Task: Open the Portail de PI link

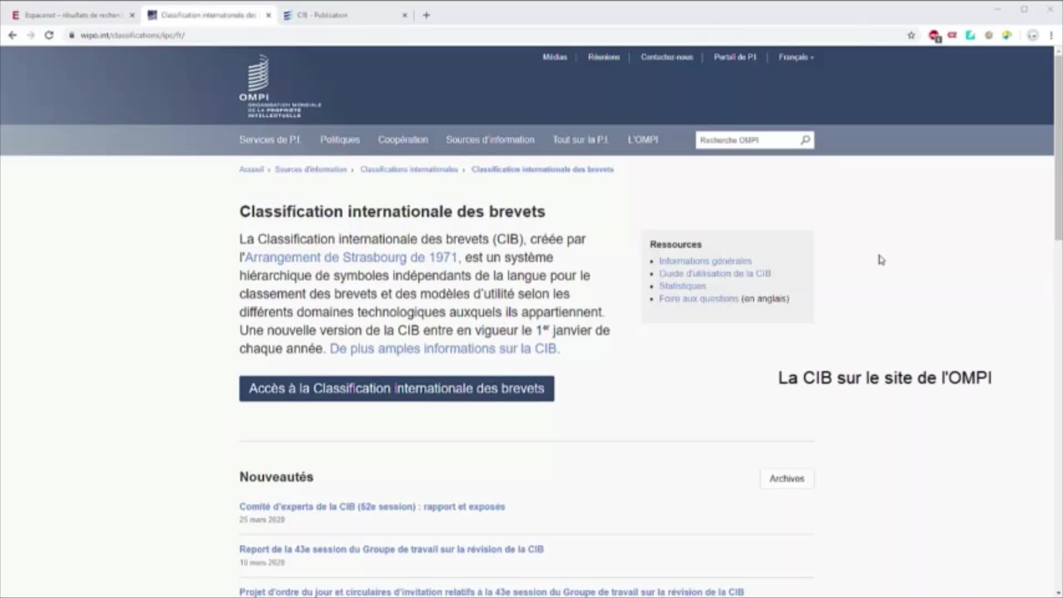Action: click(735, 57)
